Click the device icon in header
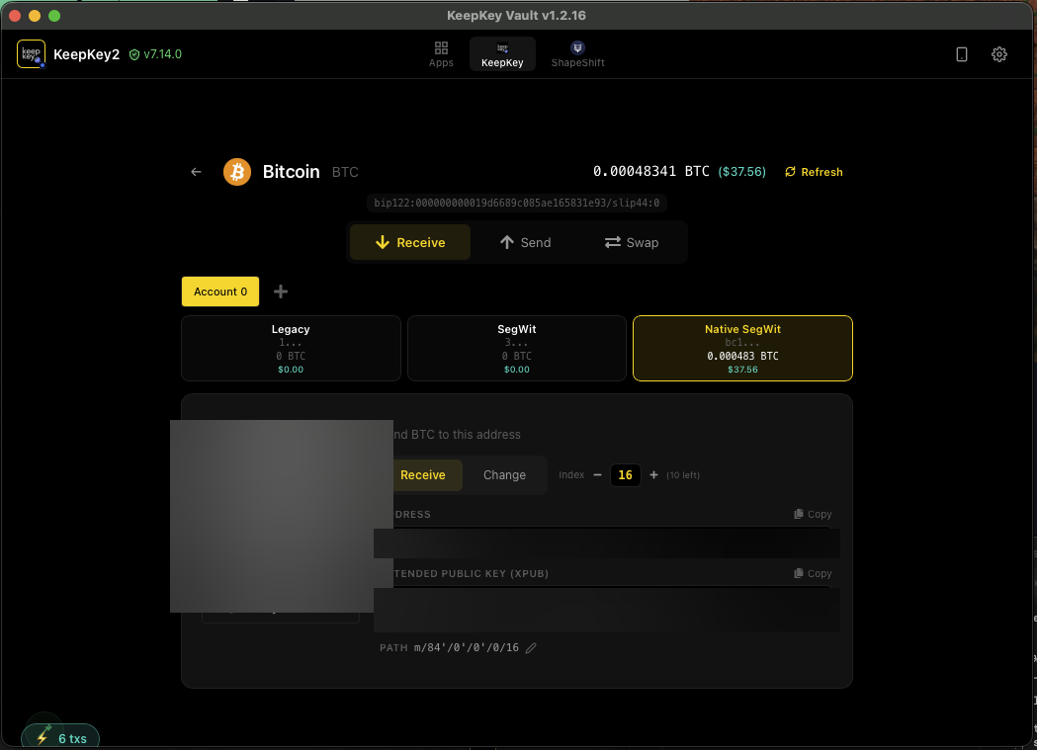This screenshot has width=1037, height=750. 962,54
